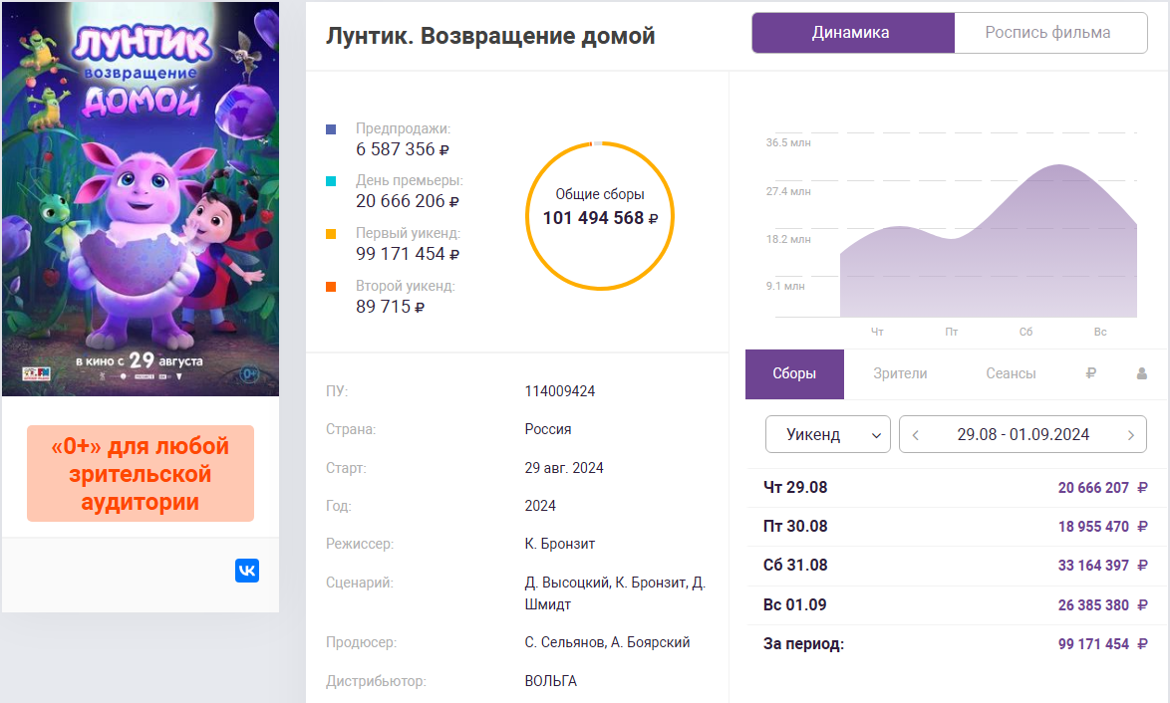Screen dimensions: 1170x703
Task: Click the Общие сборы donut chart
Action: (599, 215)
